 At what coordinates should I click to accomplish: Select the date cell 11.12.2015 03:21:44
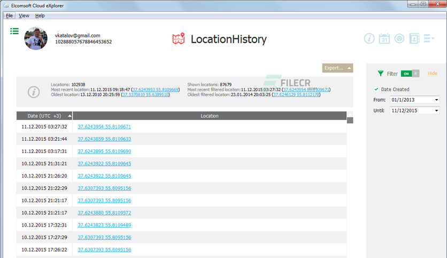point(44,139)
